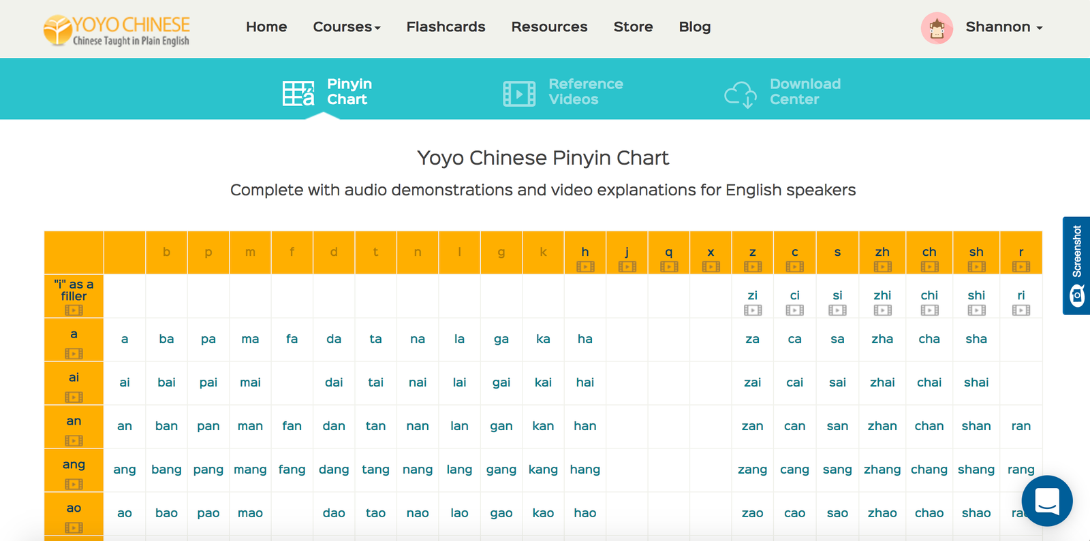Select the Pinyin Chart tab
Image resolution: width=1090 pixels, height=541 pixels.
(x=328, y=92)
